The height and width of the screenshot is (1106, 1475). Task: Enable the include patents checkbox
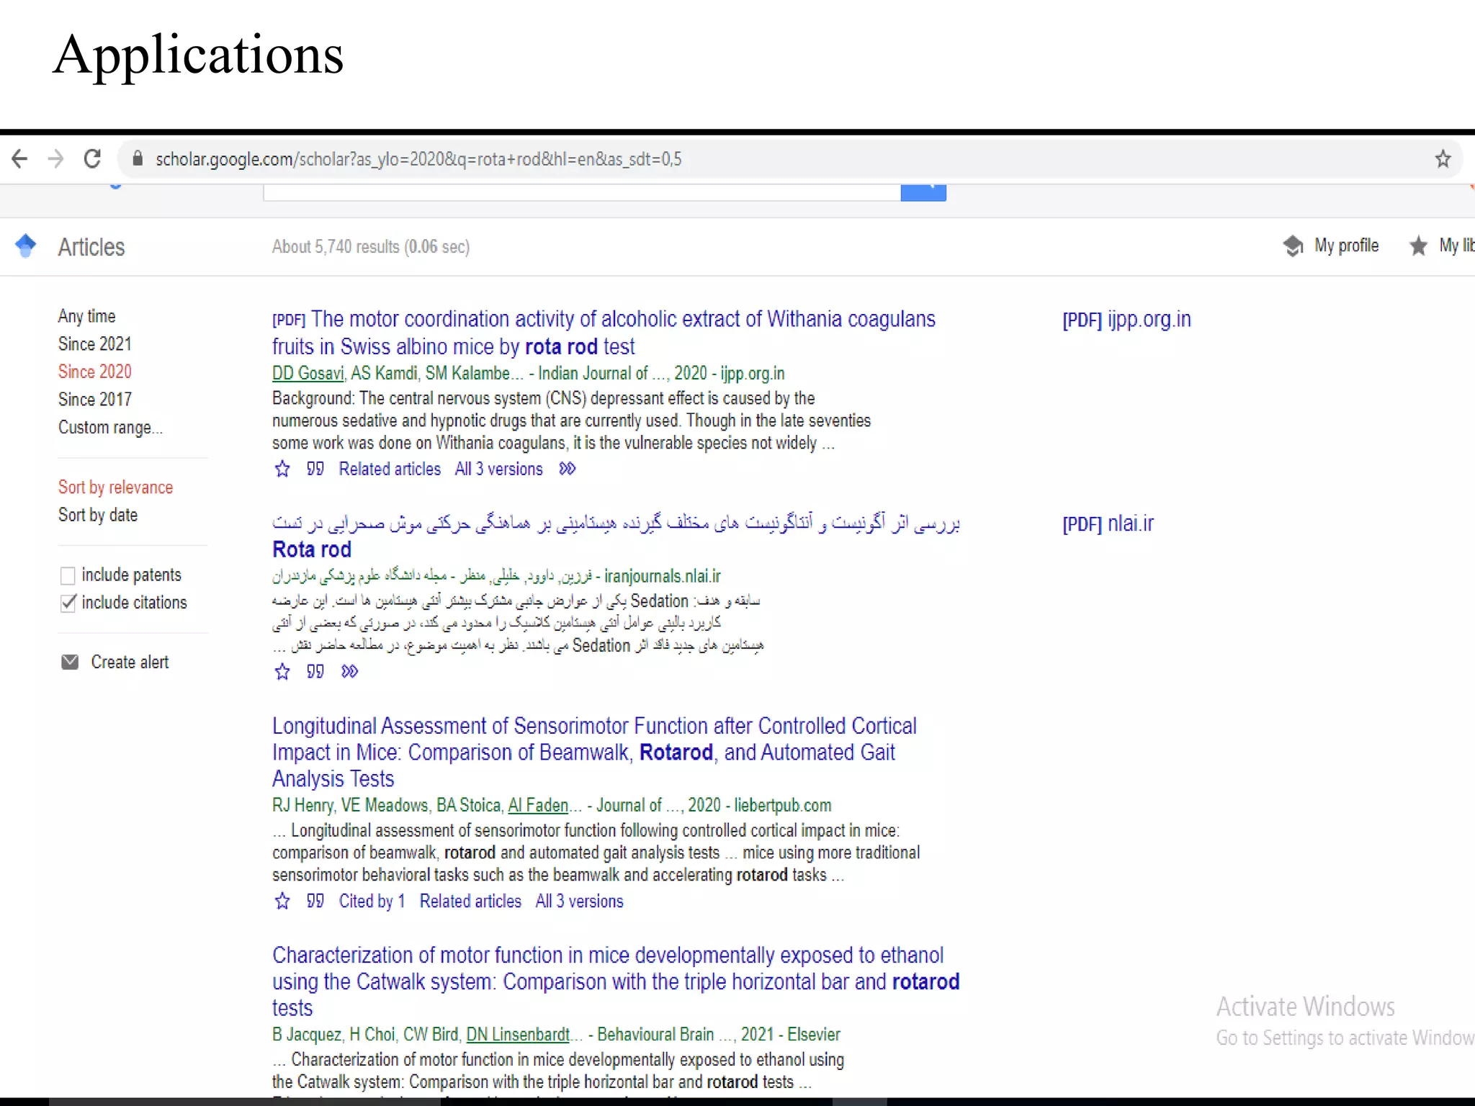pos(68,575)
